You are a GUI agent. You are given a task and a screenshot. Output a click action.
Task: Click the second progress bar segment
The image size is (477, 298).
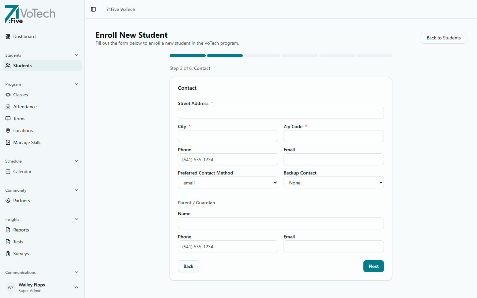pyautogui.click(x=225, y=56)
